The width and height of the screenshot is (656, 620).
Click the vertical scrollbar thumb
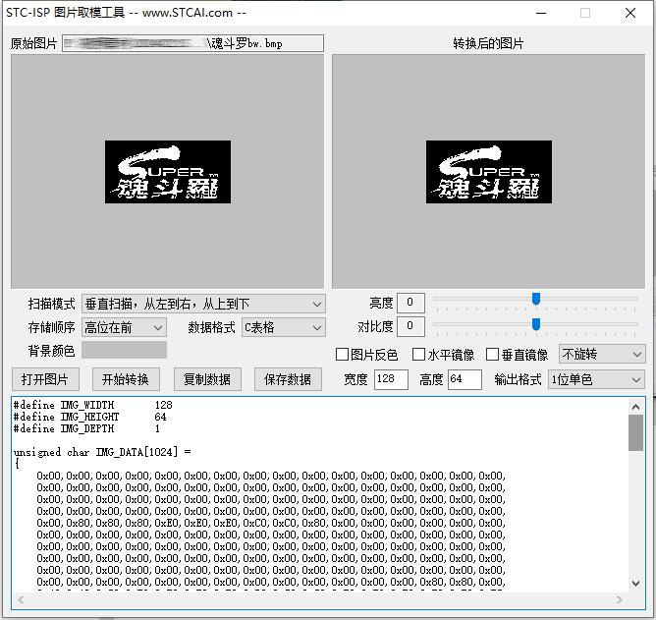click(x=636, y=433)
